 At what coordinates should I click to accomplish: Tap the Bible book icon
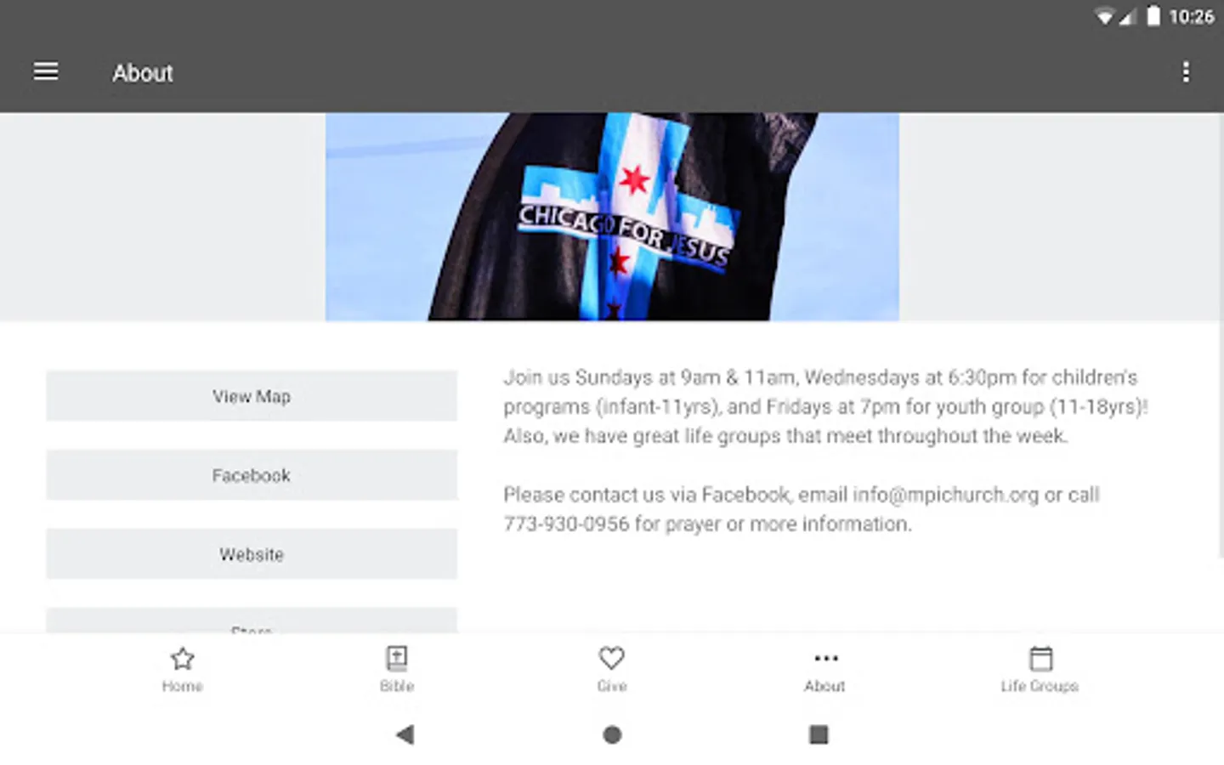click(397, 658)
